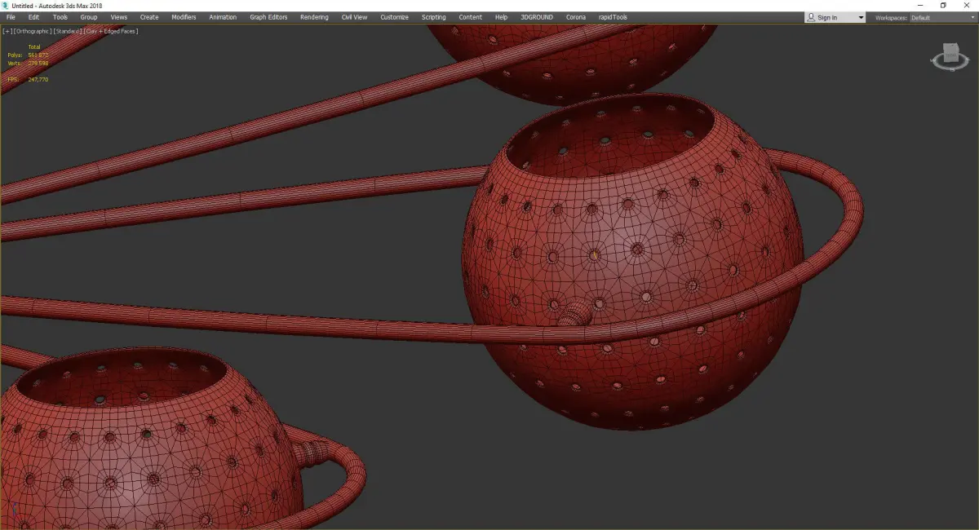979x530 pixels.
Task: Click the FPS value 247,770
Action: [x=38, y=79]
